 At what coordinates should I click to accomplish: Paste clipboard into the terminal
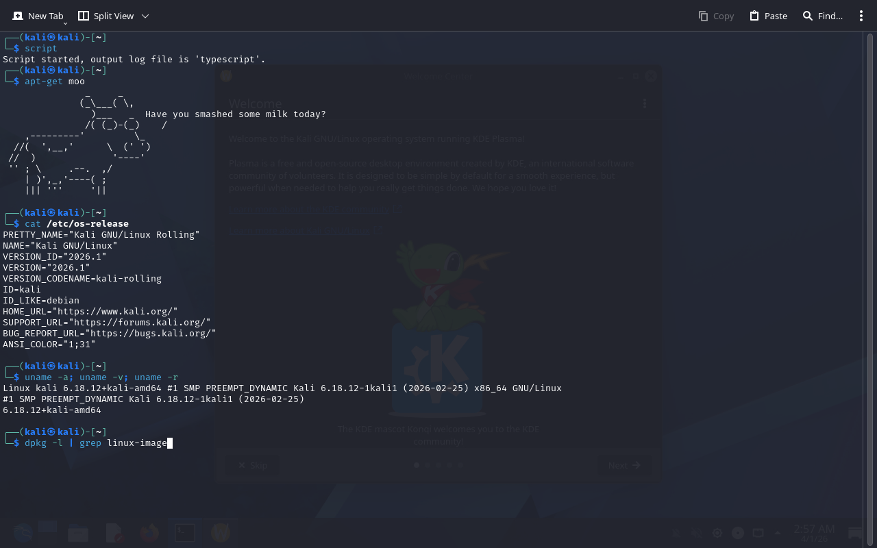tap(768, 16)
